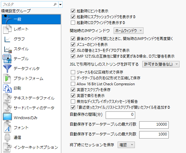Click the 自動保存の間隔(分) input field
The height and width of the screenshot is (153, 186).
click(x=120, y=115)
